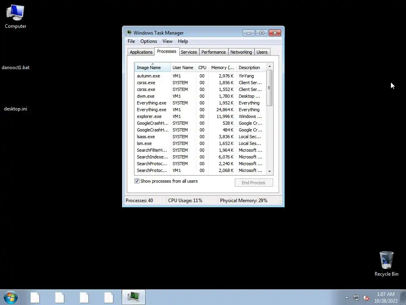Switch to the Services tab

[x=189, y=52]
